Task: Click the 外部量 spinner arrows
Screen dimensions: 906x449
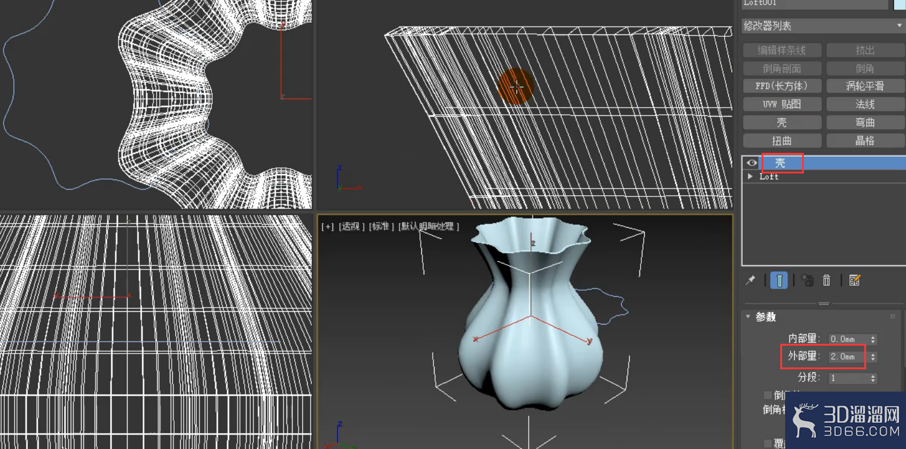Action: pyautogui.click(x=873, y=357)
